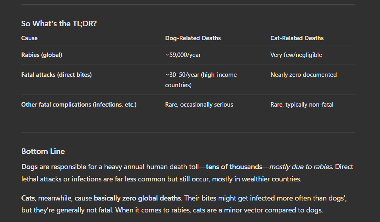Click the 'Bottom Line' heading

[x=43, y=152]
